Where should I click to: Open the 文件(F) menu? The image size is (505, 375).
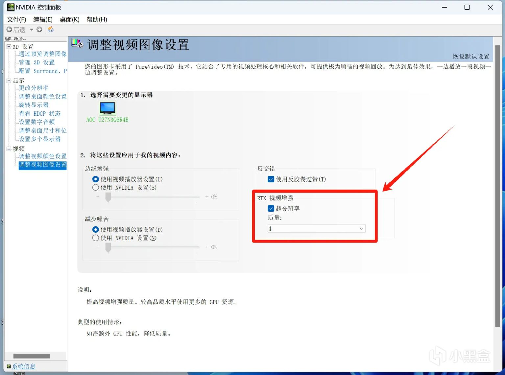click(16, 20)
